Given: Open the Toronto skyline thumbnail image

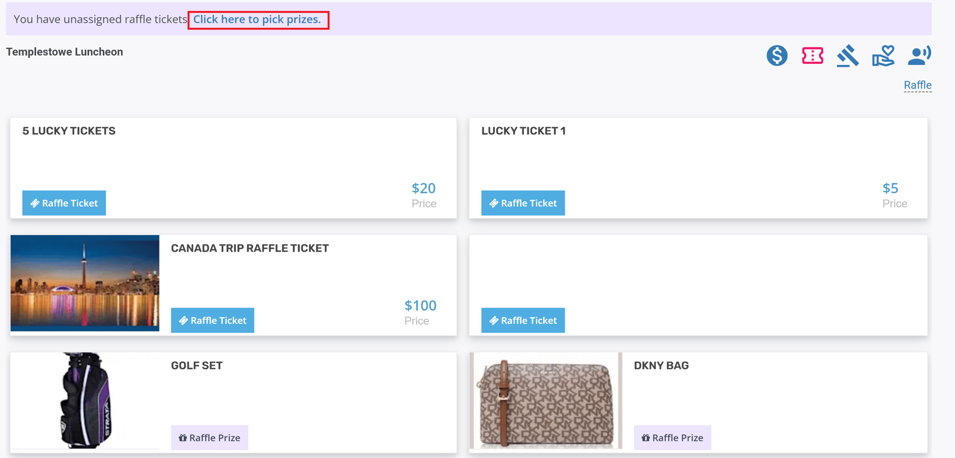Looking at the screenshot, I should click(85, 283).
